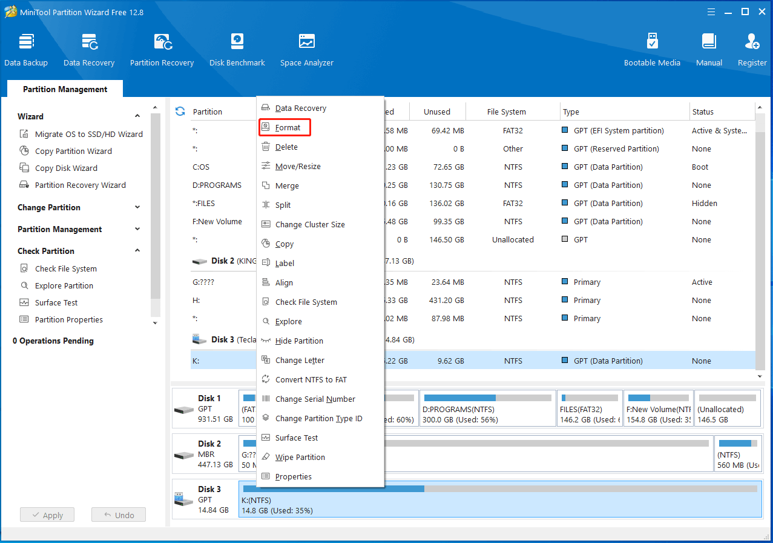
Task: Open the Bootable Media creator
Action: click(652, 48)
